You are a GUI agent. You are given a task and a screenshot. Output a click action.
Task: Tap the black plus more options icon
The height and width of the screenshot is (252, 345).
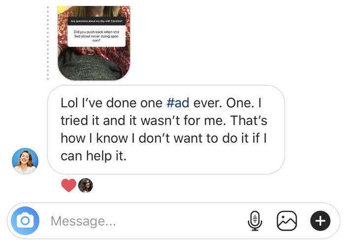320,220
